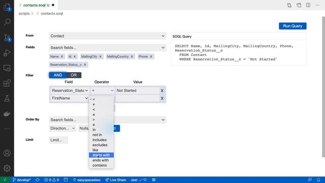Synchronize changes icon in status bar
The image size is (325, 183).
(x=38, y=180)
